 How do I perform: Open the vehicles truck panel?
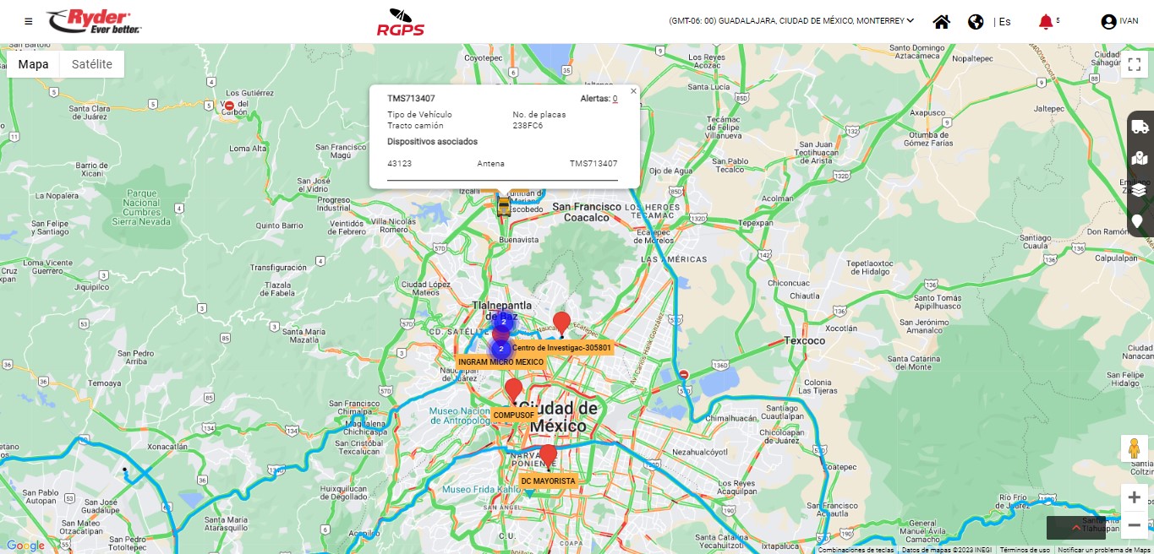point(1139,127)
